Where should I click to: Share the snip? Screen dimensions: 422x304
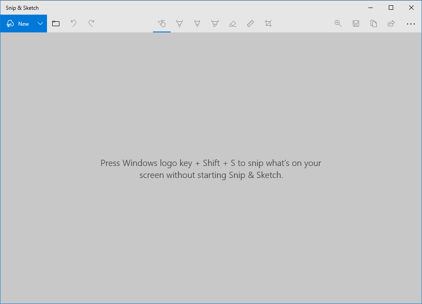pos(391,24)
